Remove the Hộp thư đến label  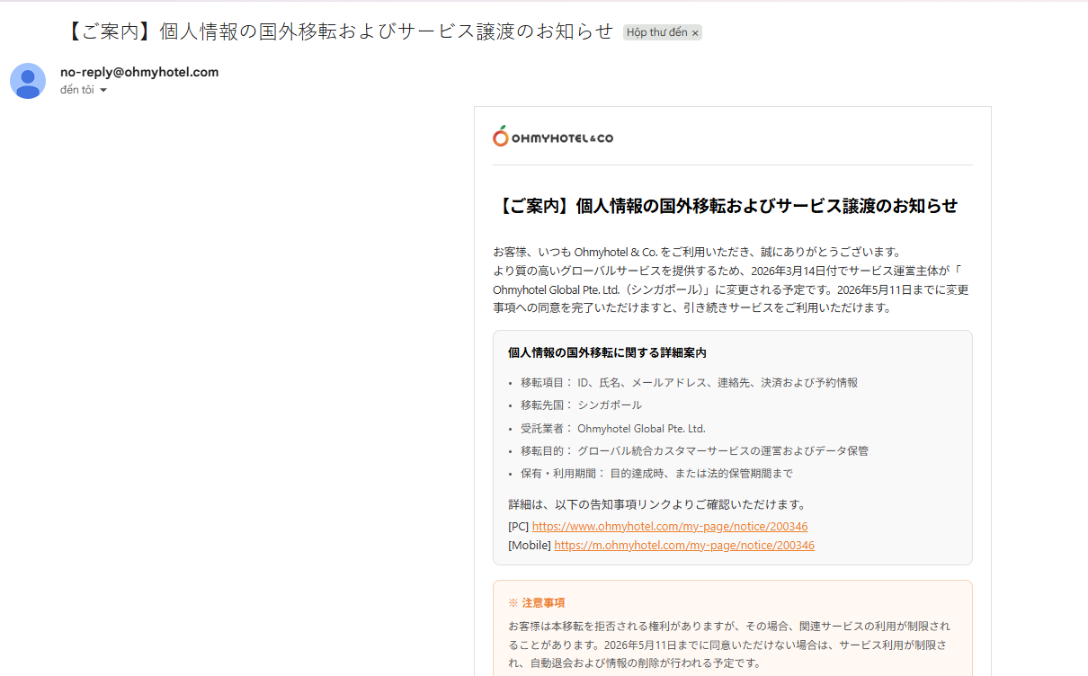click(695, 33)
